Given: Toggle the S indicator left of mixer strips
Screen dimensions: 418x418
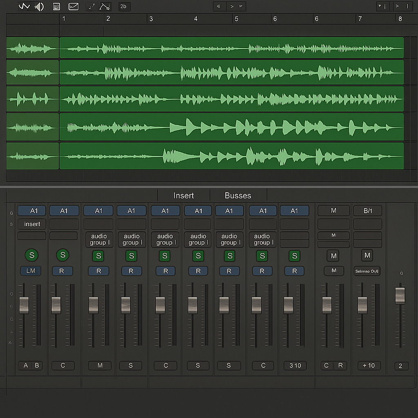Looking at the screenshot, I should pos(11,224).
